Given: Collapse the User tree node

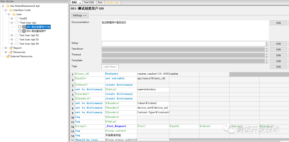Looking at the screenshot, I should [x=9, y=14].
